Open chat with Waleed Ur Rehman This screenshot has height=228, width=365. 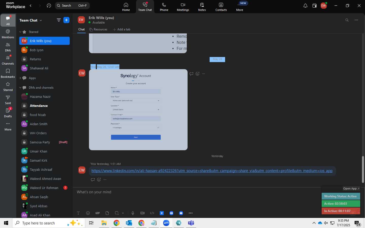pyautogui.click(x=44, y=188)
